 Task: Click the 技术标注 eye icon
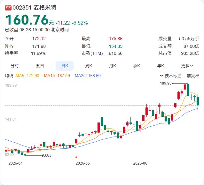coord(161,76)
